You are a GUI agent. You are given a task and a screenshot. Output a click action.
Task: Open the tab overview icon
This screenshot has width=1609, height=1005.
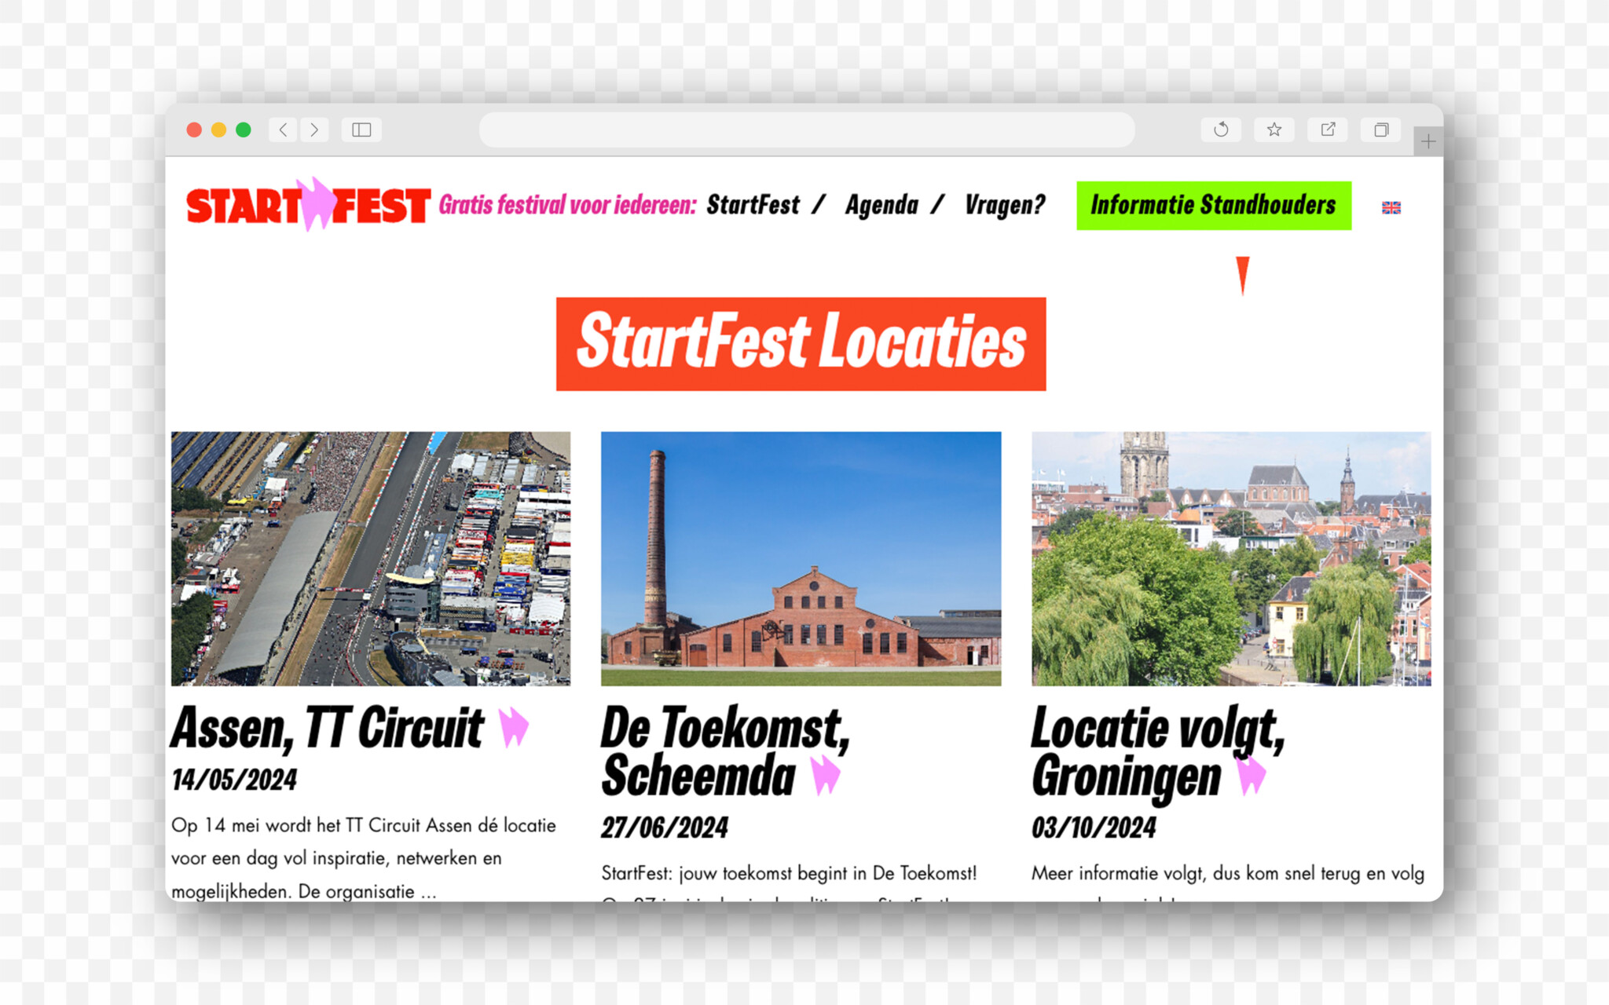click(x=1380, y=130)
